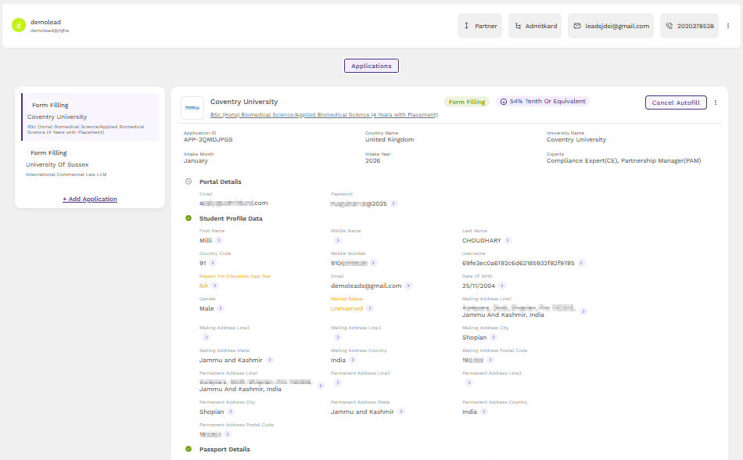This screenshot has height=460, width=743.
Task: Click the arrow icon next to the Username value
Action: click(x=582, y=264)
